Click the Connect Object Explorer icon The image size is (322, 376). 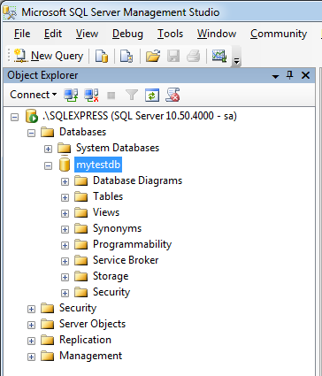coord(71,95)
